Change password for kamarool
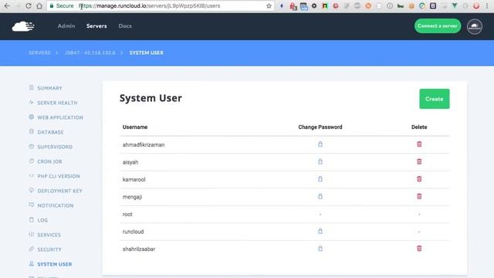494x278 pixels. point(320,178)
